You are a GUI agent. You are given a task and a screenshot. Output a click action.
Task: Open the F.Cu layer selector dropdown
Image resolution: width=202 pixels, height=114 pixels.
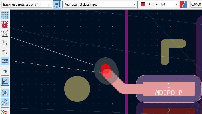coord(159,5)
